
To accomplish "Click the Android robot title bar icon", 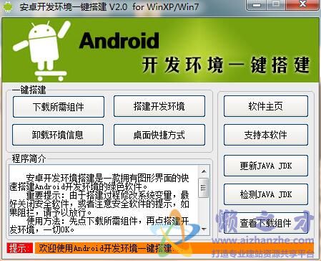I will 8,7.
